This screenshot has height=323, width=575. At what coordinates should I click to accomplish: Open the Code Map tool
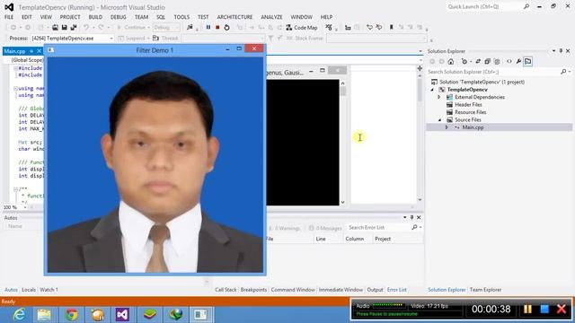pos(302,28)
